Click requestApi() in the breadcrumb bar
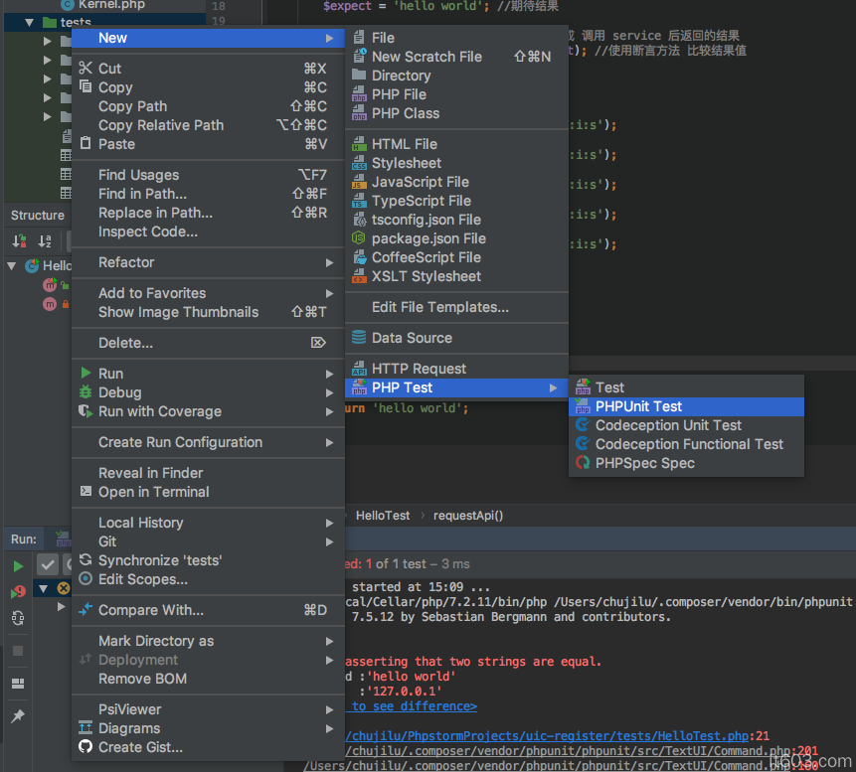Viewport: 856px width, 772px height. (468, 516)
